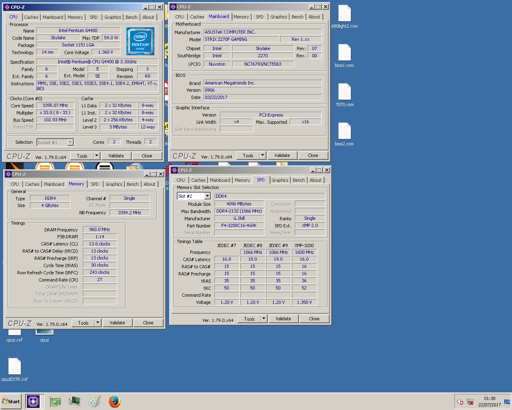Viewport: 512px width, 410px height.
Task: Open About tab in Mainboard window
Action: coord(314,17)
